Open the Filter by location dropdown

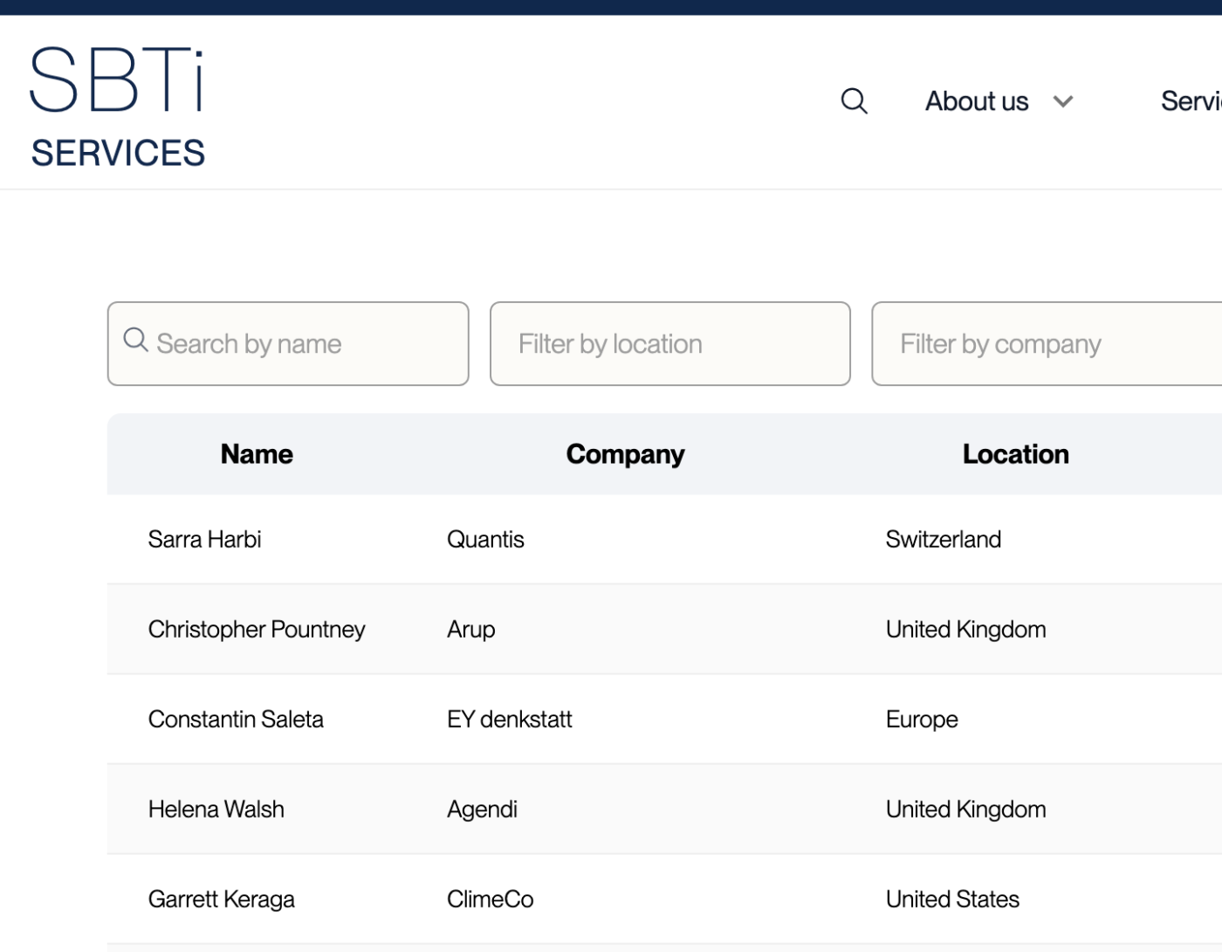coord(669,343)
